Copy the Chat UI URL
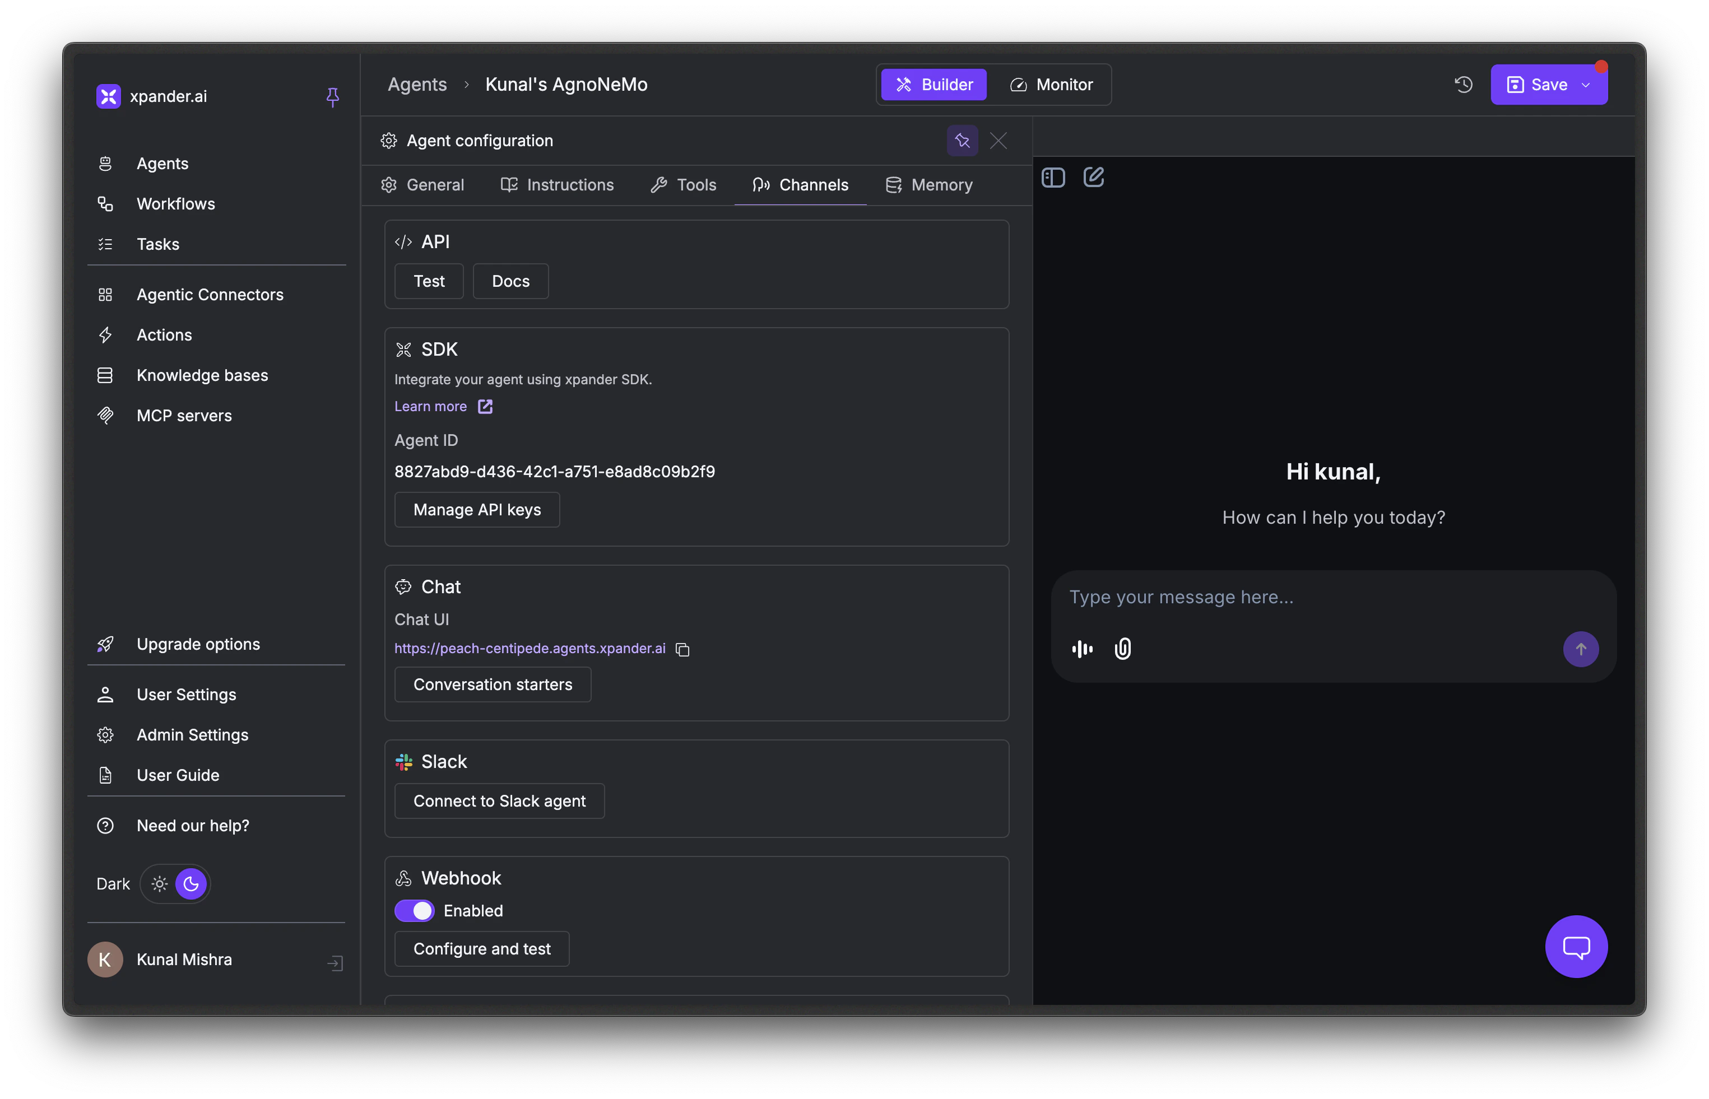This screenshot has width=1709, height=1099. (683, 649)
